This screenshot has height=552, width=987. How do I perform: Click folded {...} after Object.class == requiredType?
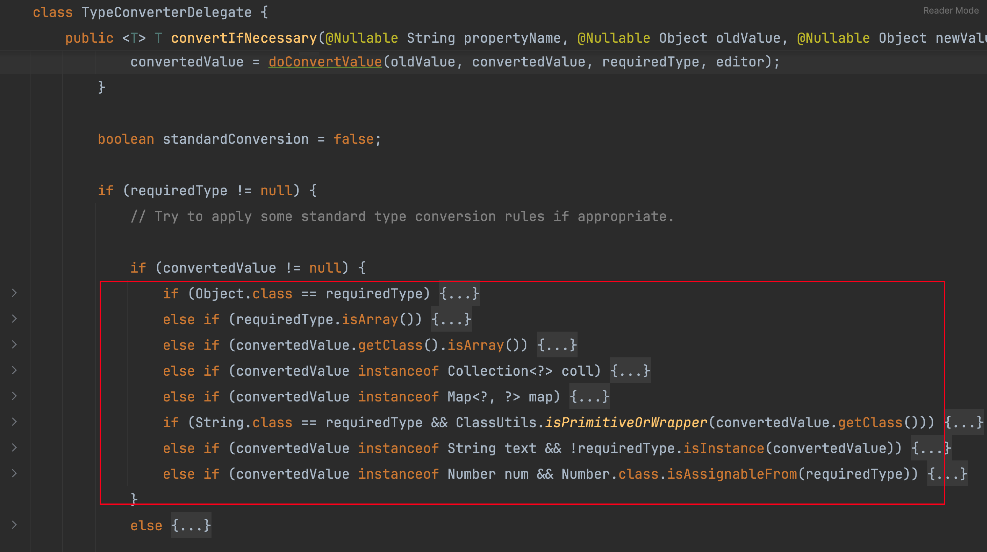pyautogui.click(x=459, y=294)
